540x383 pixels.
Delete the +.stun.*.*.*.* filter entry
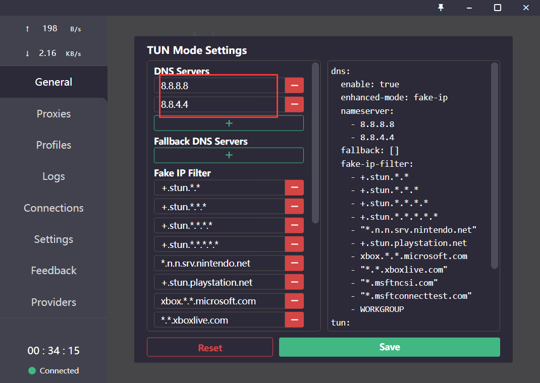(x=294, y=225)
